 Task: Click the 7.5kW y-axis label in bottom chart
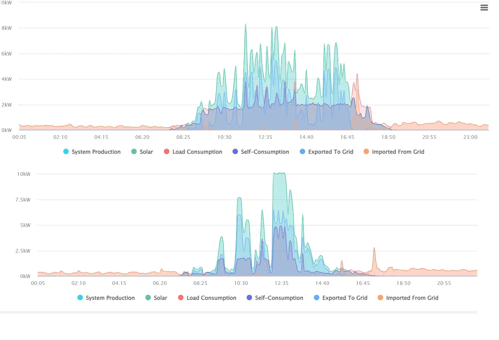(x=23, y=200)
